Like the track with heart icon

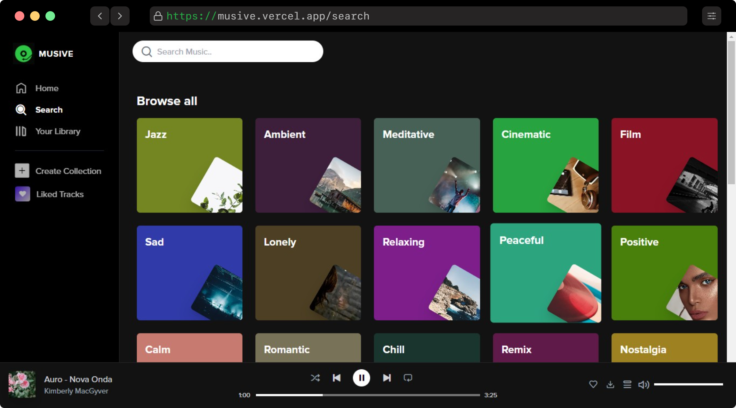[x=593, y=384]
